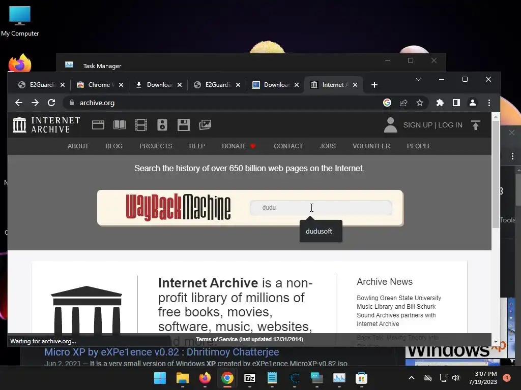The image size is (521, 390).
Task: Click the Wayback Machine search field
Action: click(x=321, y=208)
